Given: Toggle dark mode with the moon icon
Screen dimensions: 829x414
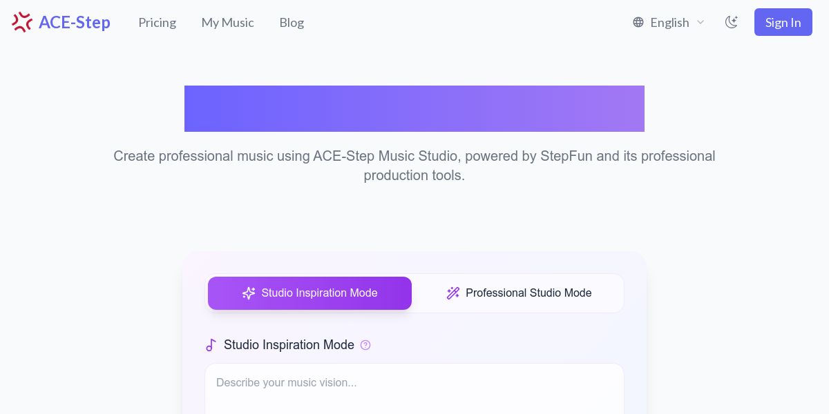Looking at the screenshot, I should click(731, 22).
